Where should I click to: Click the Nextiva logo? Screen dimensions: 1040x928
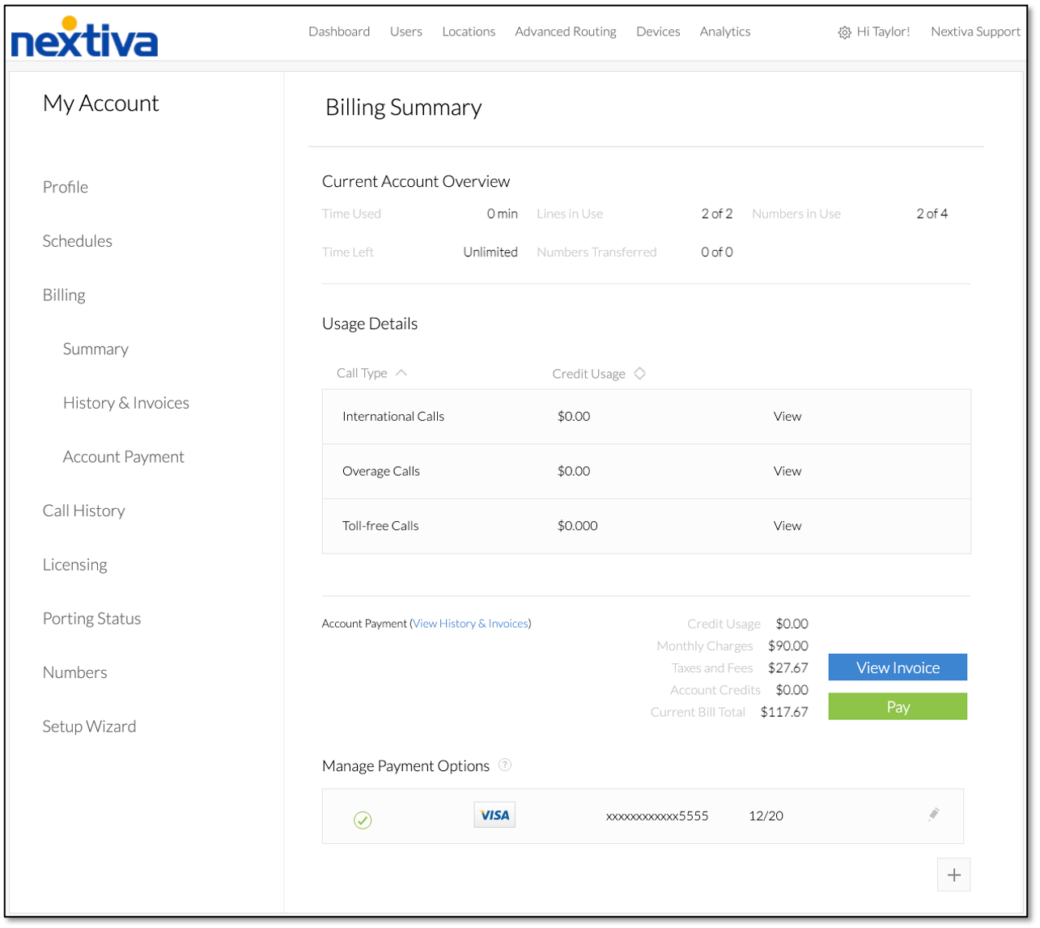click(x=84, y=37)
